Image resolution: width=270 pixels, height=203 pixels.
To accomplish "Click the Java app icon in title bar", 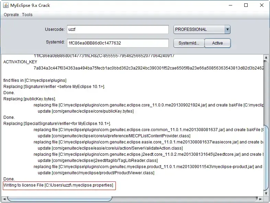I will 6,5.
